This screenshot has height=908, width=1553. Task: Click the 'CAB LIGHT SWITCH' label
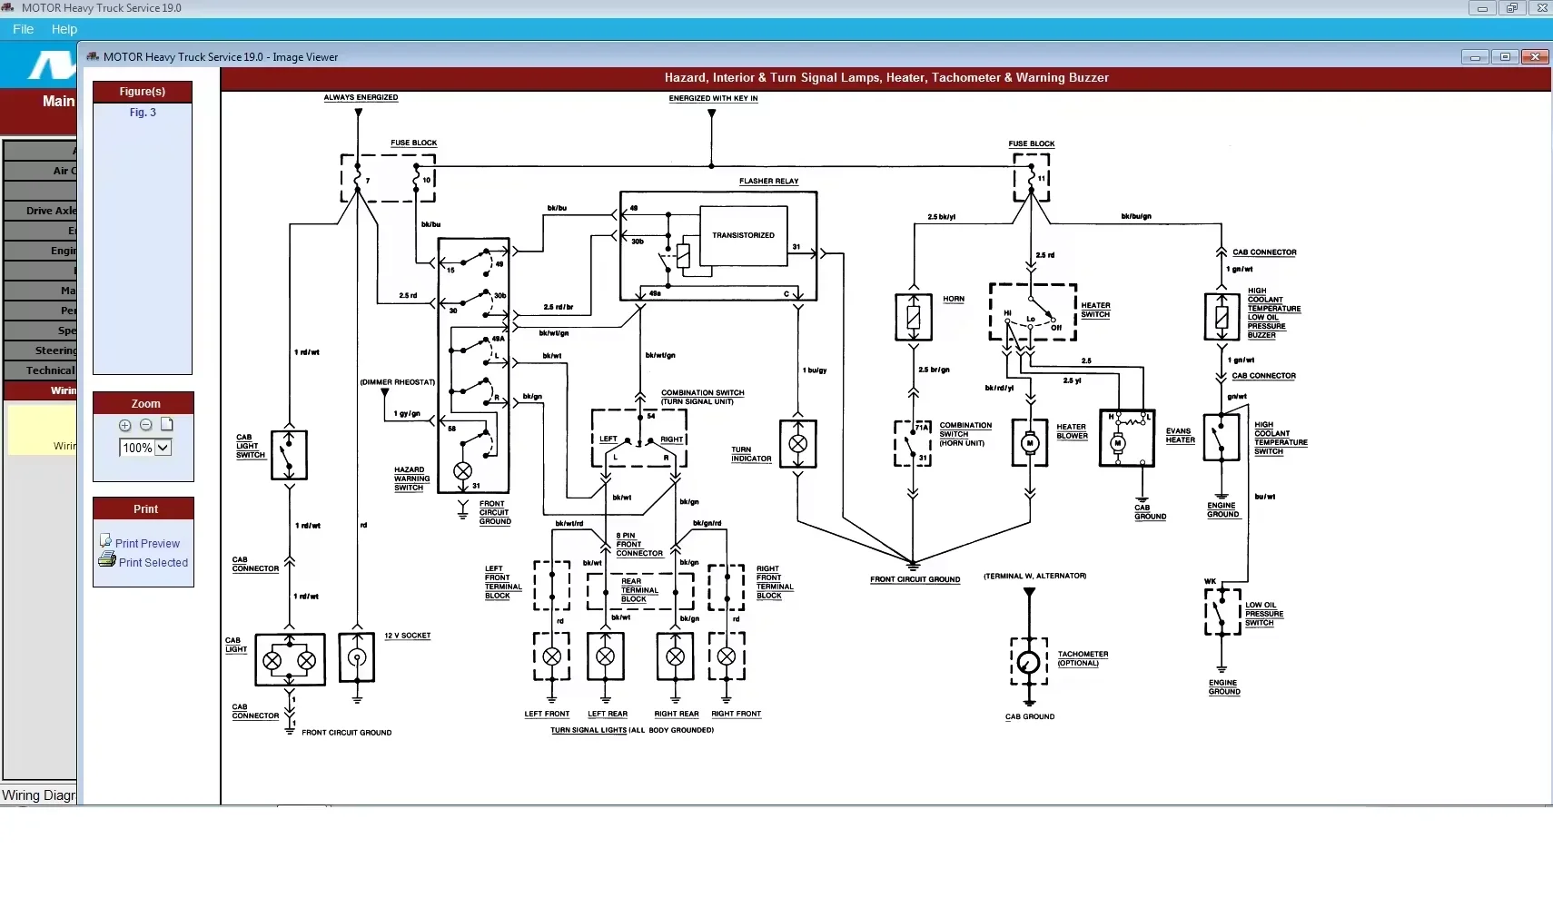click(x=251, y=446)
